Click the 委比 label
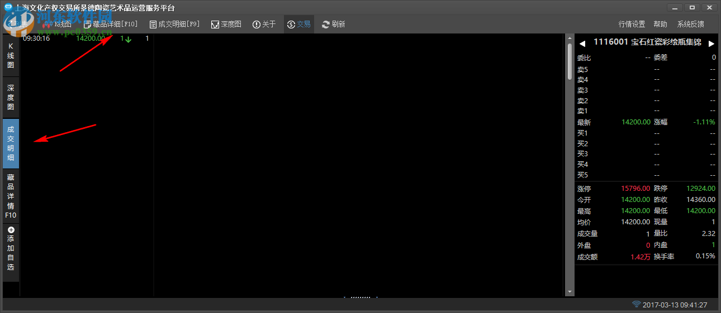 [584, 57]
